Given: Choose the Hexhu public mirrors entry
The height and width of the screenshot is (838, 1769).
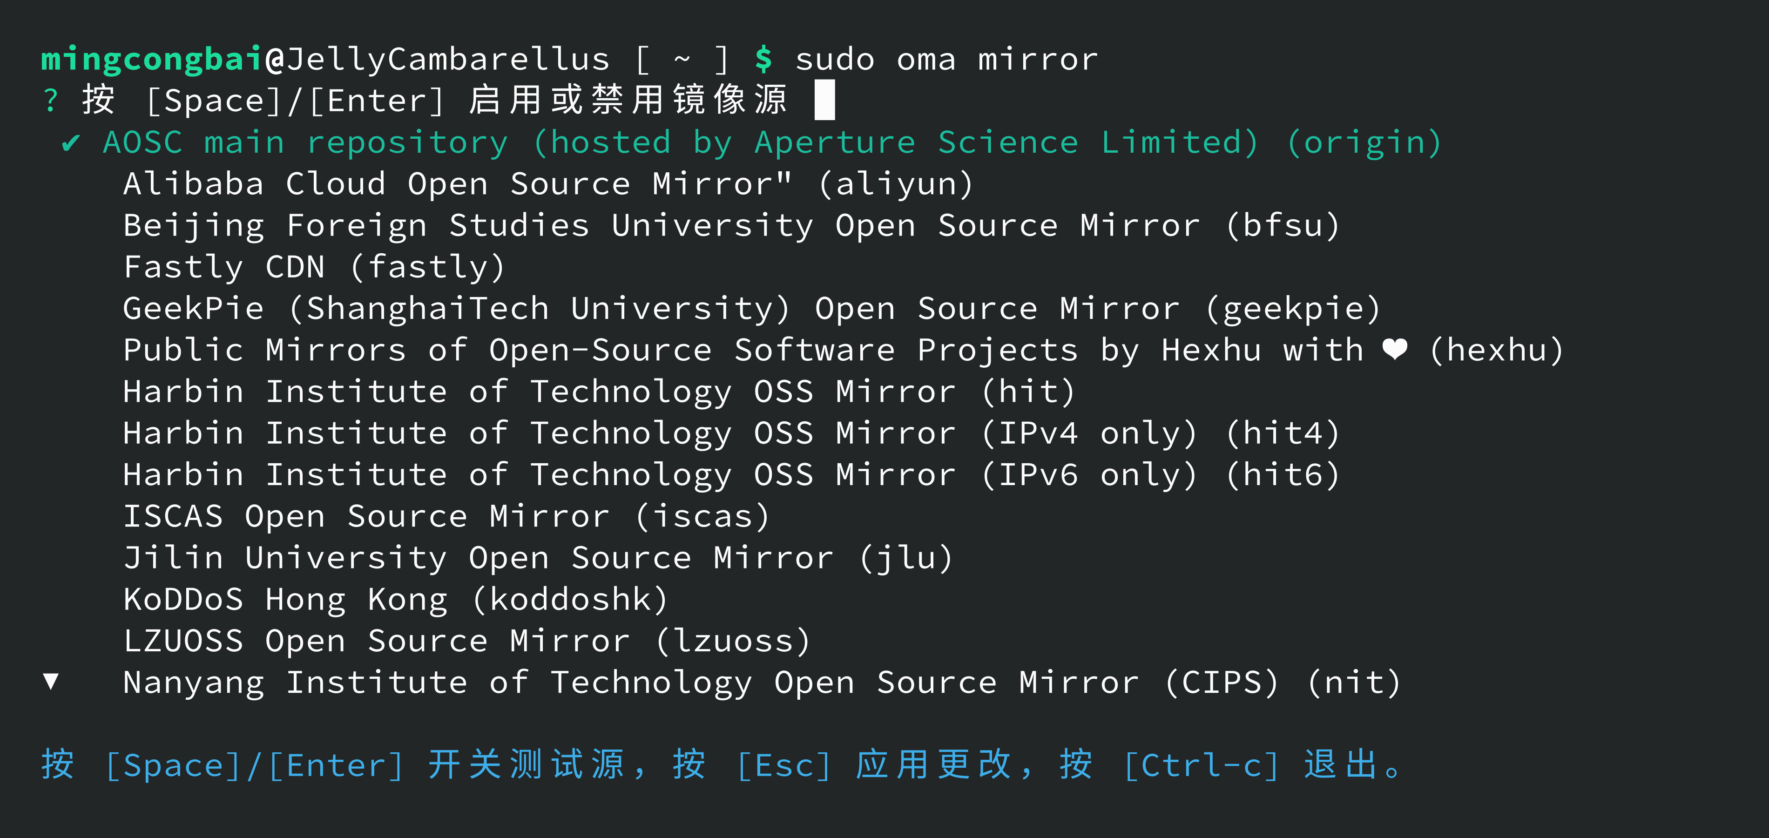Looking at the screenshot, I should 843,350.
